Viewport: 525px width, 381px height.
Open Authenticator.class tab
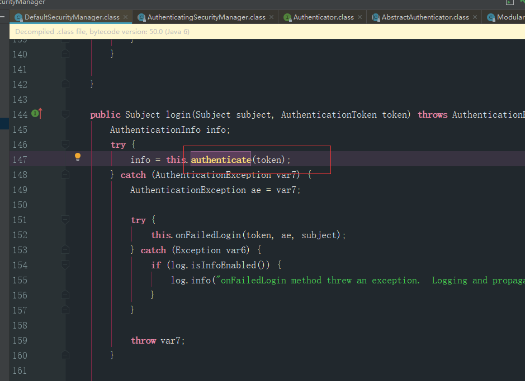[323, 17]
